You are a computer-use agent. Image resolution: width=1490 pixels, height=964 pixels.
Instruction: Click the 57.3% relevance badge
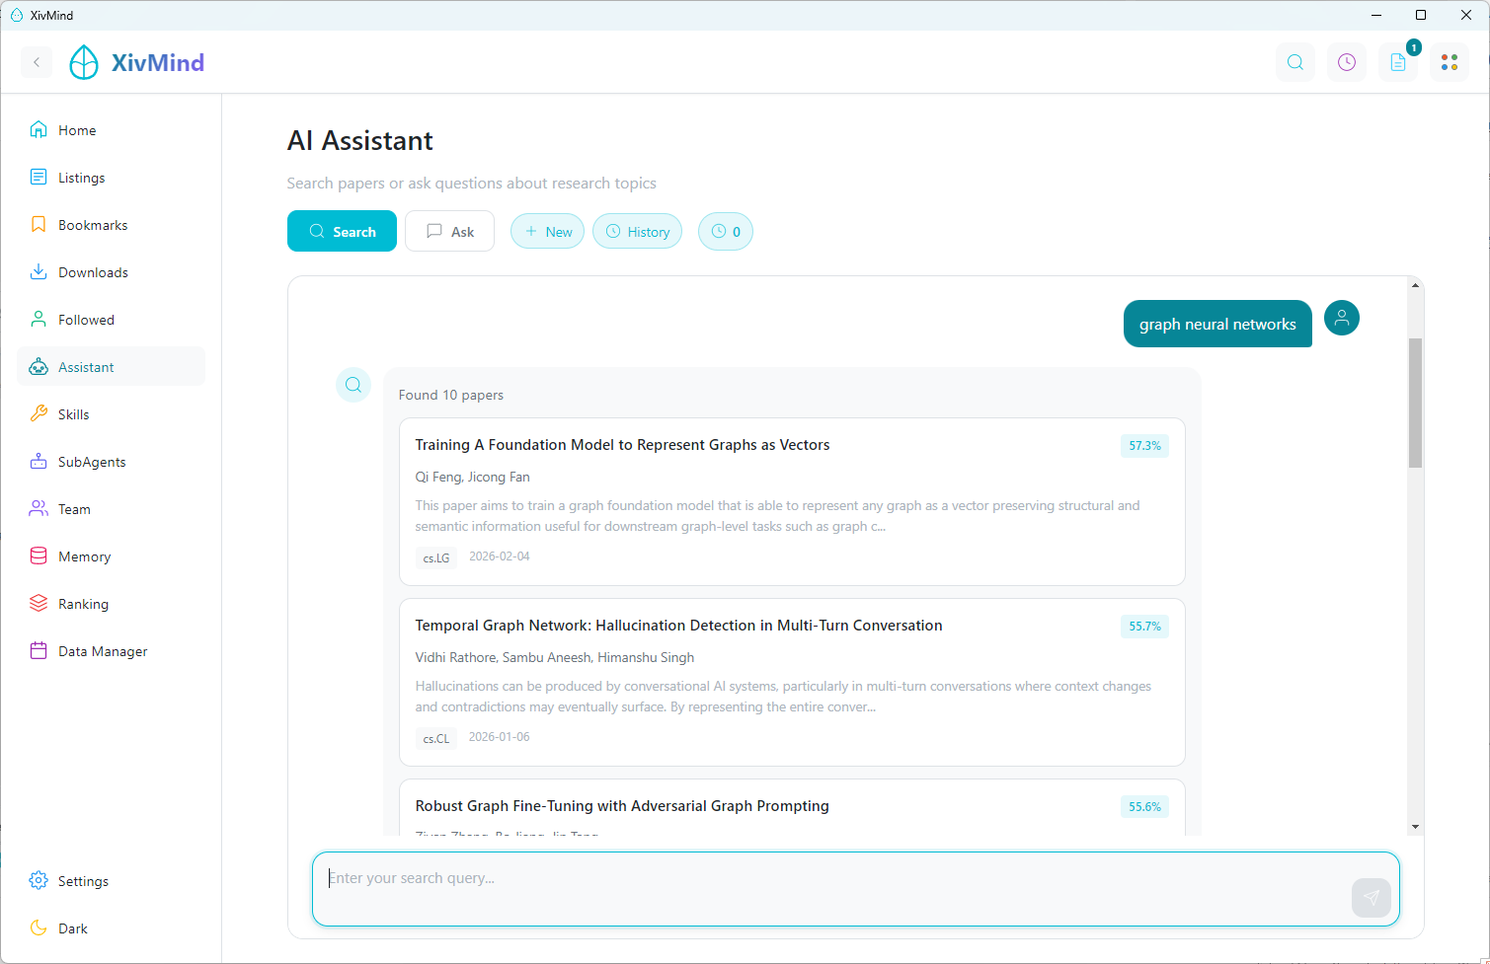coord(1144,446)
